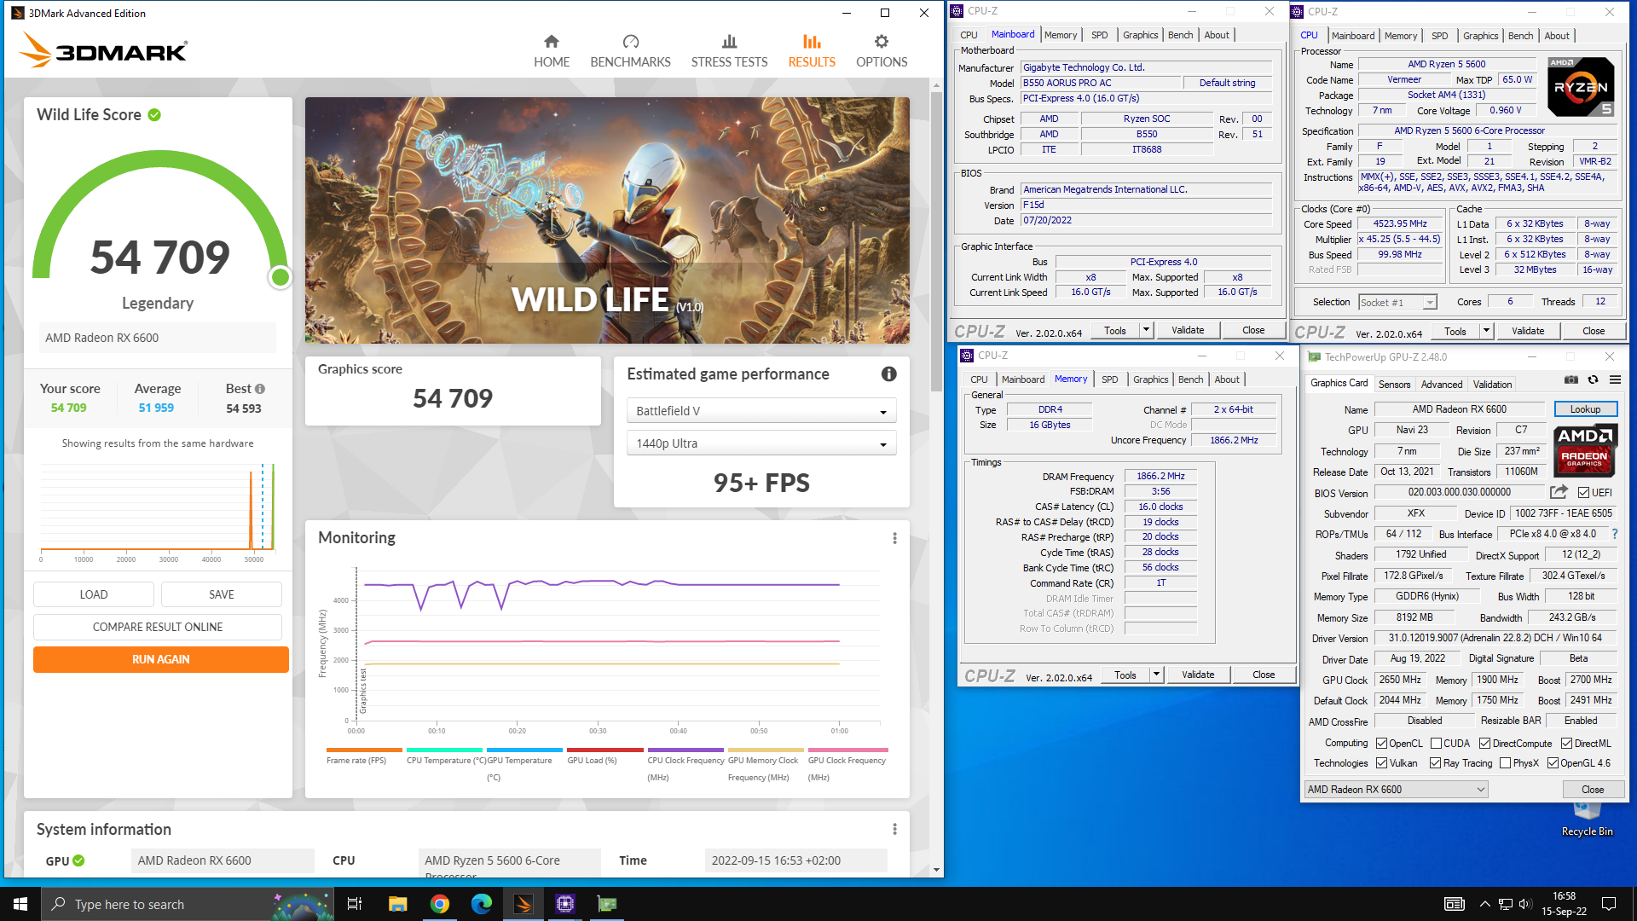This screenshot has width=1637, height=921.
Task: Toggle the DirectCompute checkbox
Action: (1484, 744)
